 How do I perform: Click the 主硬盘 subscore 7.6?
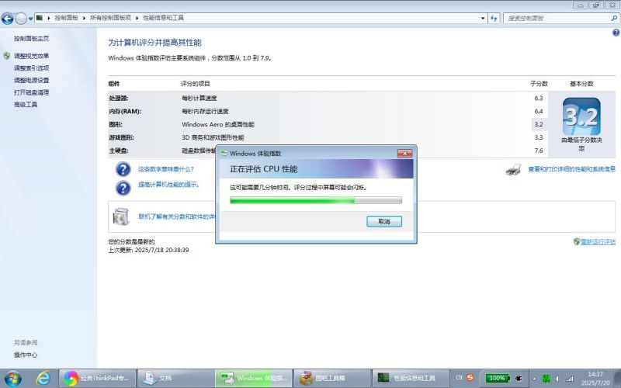[x=538, y=151]
